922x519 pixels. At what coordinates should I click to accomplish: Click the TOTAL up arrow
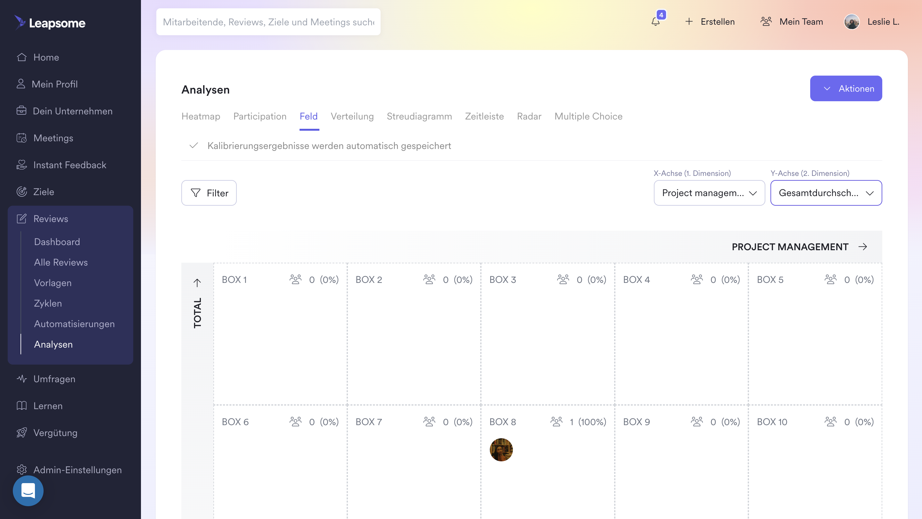click(197, 283)
